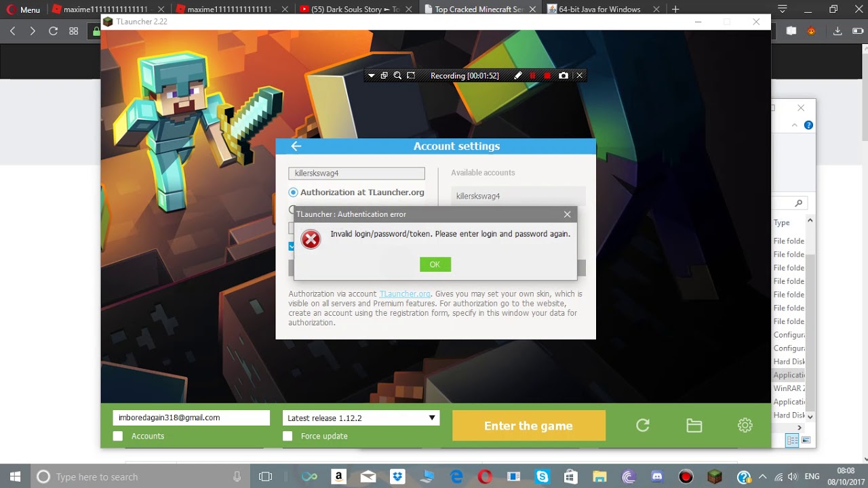Select Authorization at TLauncher.org radio option
This screenshot has width=868, height=488.
pyautogui.click(x=293, y=192)
